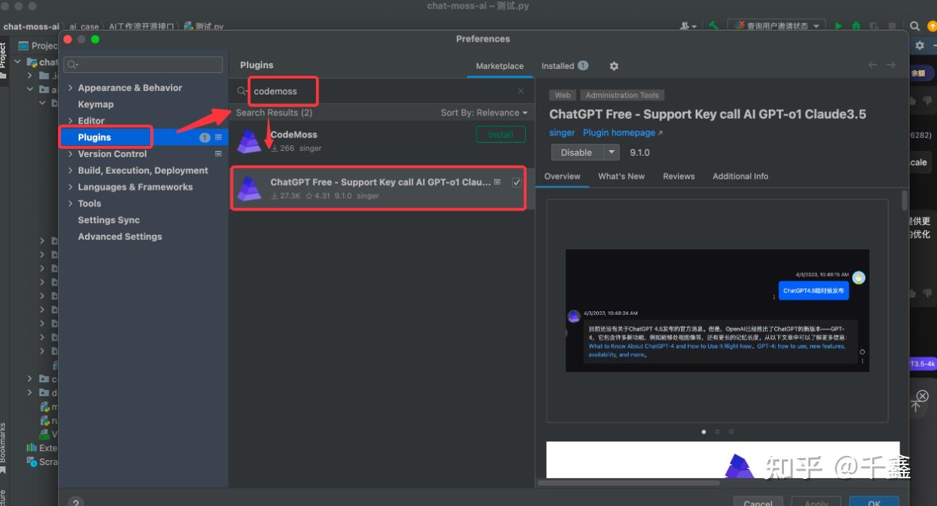Open Search Everywhere with the magnifier icon

click(x=914, y=26)
